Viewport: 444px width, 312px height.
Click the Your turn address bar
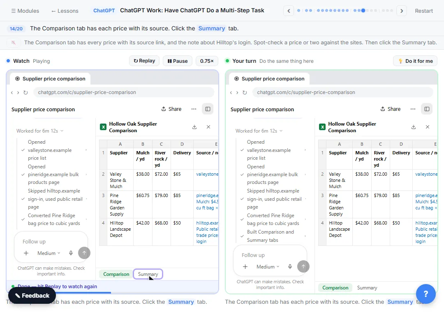342,92
